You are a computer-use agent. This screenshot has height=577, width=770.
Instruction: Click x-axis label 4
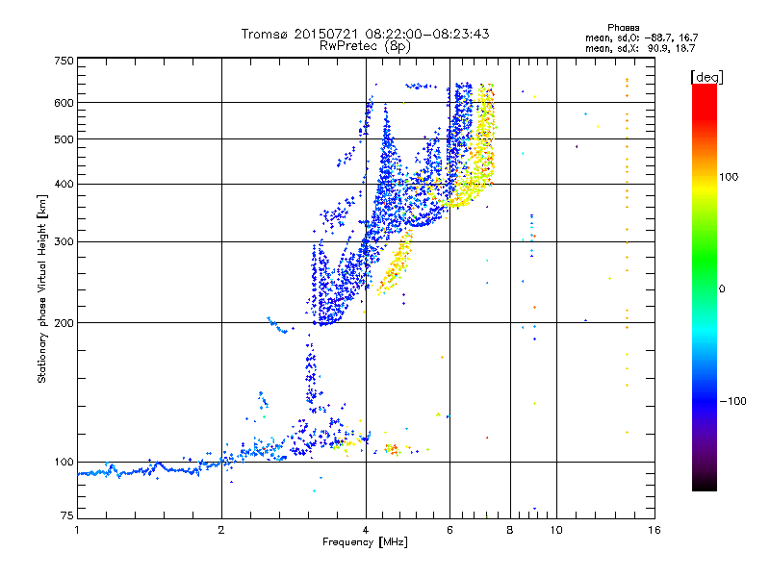click(366, 530)
